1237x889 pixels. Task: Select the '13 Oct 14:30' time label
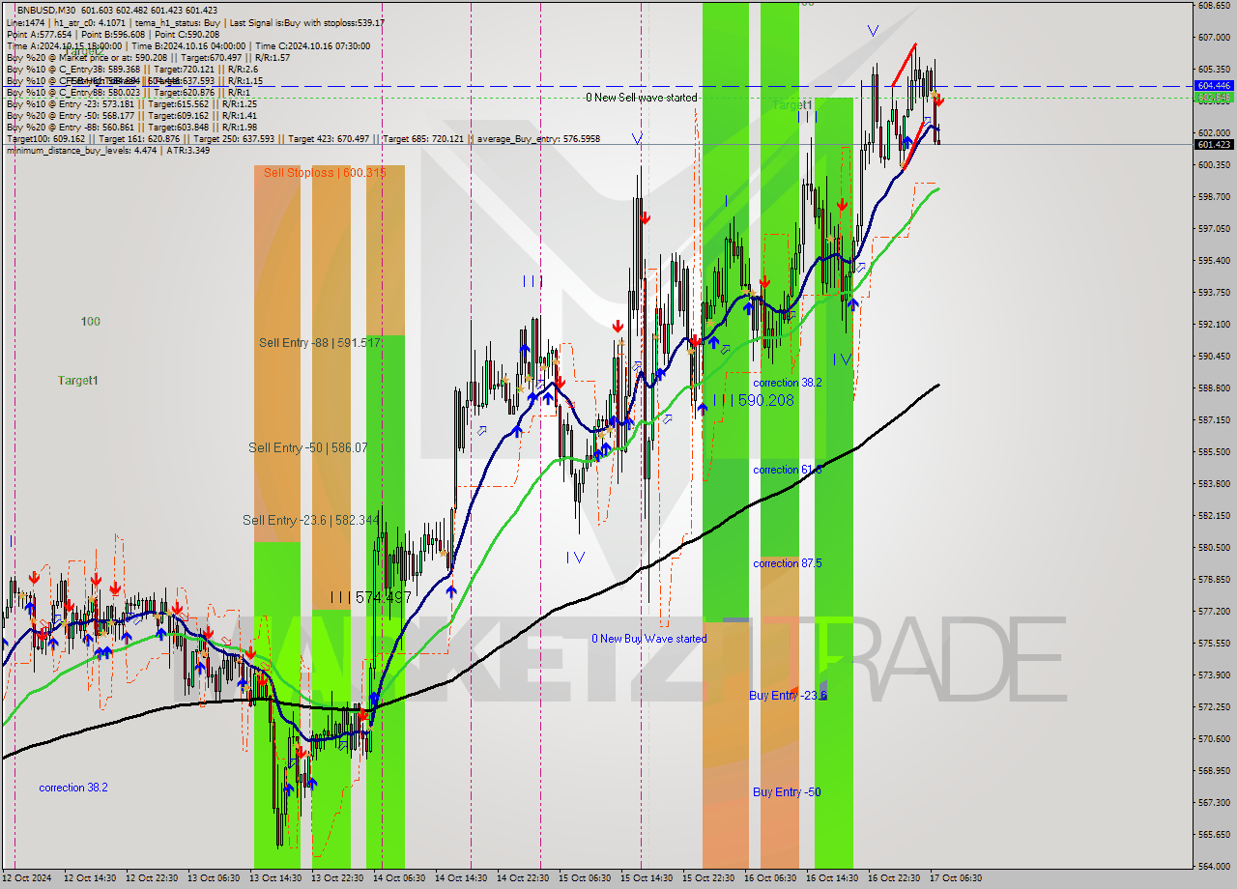275,878
